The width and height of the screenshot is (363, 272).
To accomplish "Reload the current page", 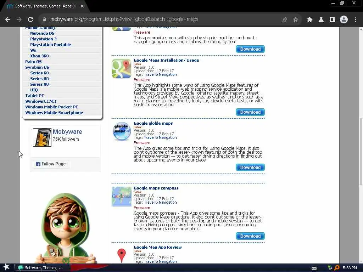I will pyautogui.click(x=30, y=19).
